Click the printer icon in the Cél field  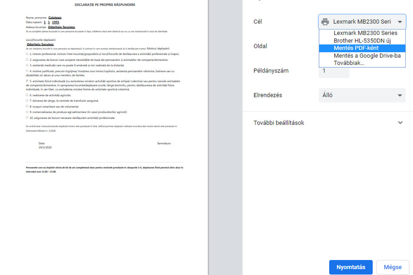[325, 22]
